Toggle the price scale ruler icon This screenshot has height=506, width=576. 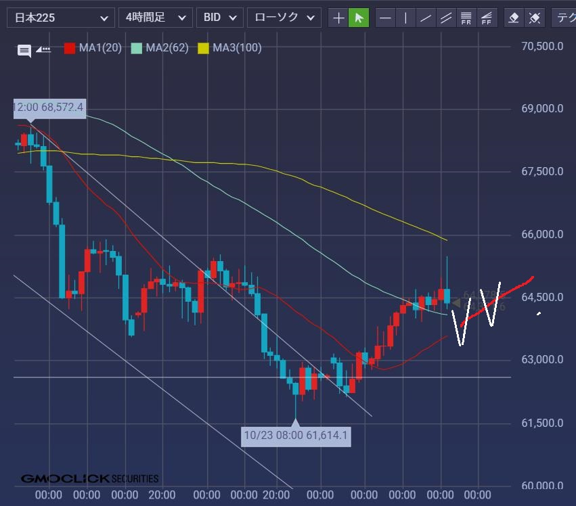(43, 49)
